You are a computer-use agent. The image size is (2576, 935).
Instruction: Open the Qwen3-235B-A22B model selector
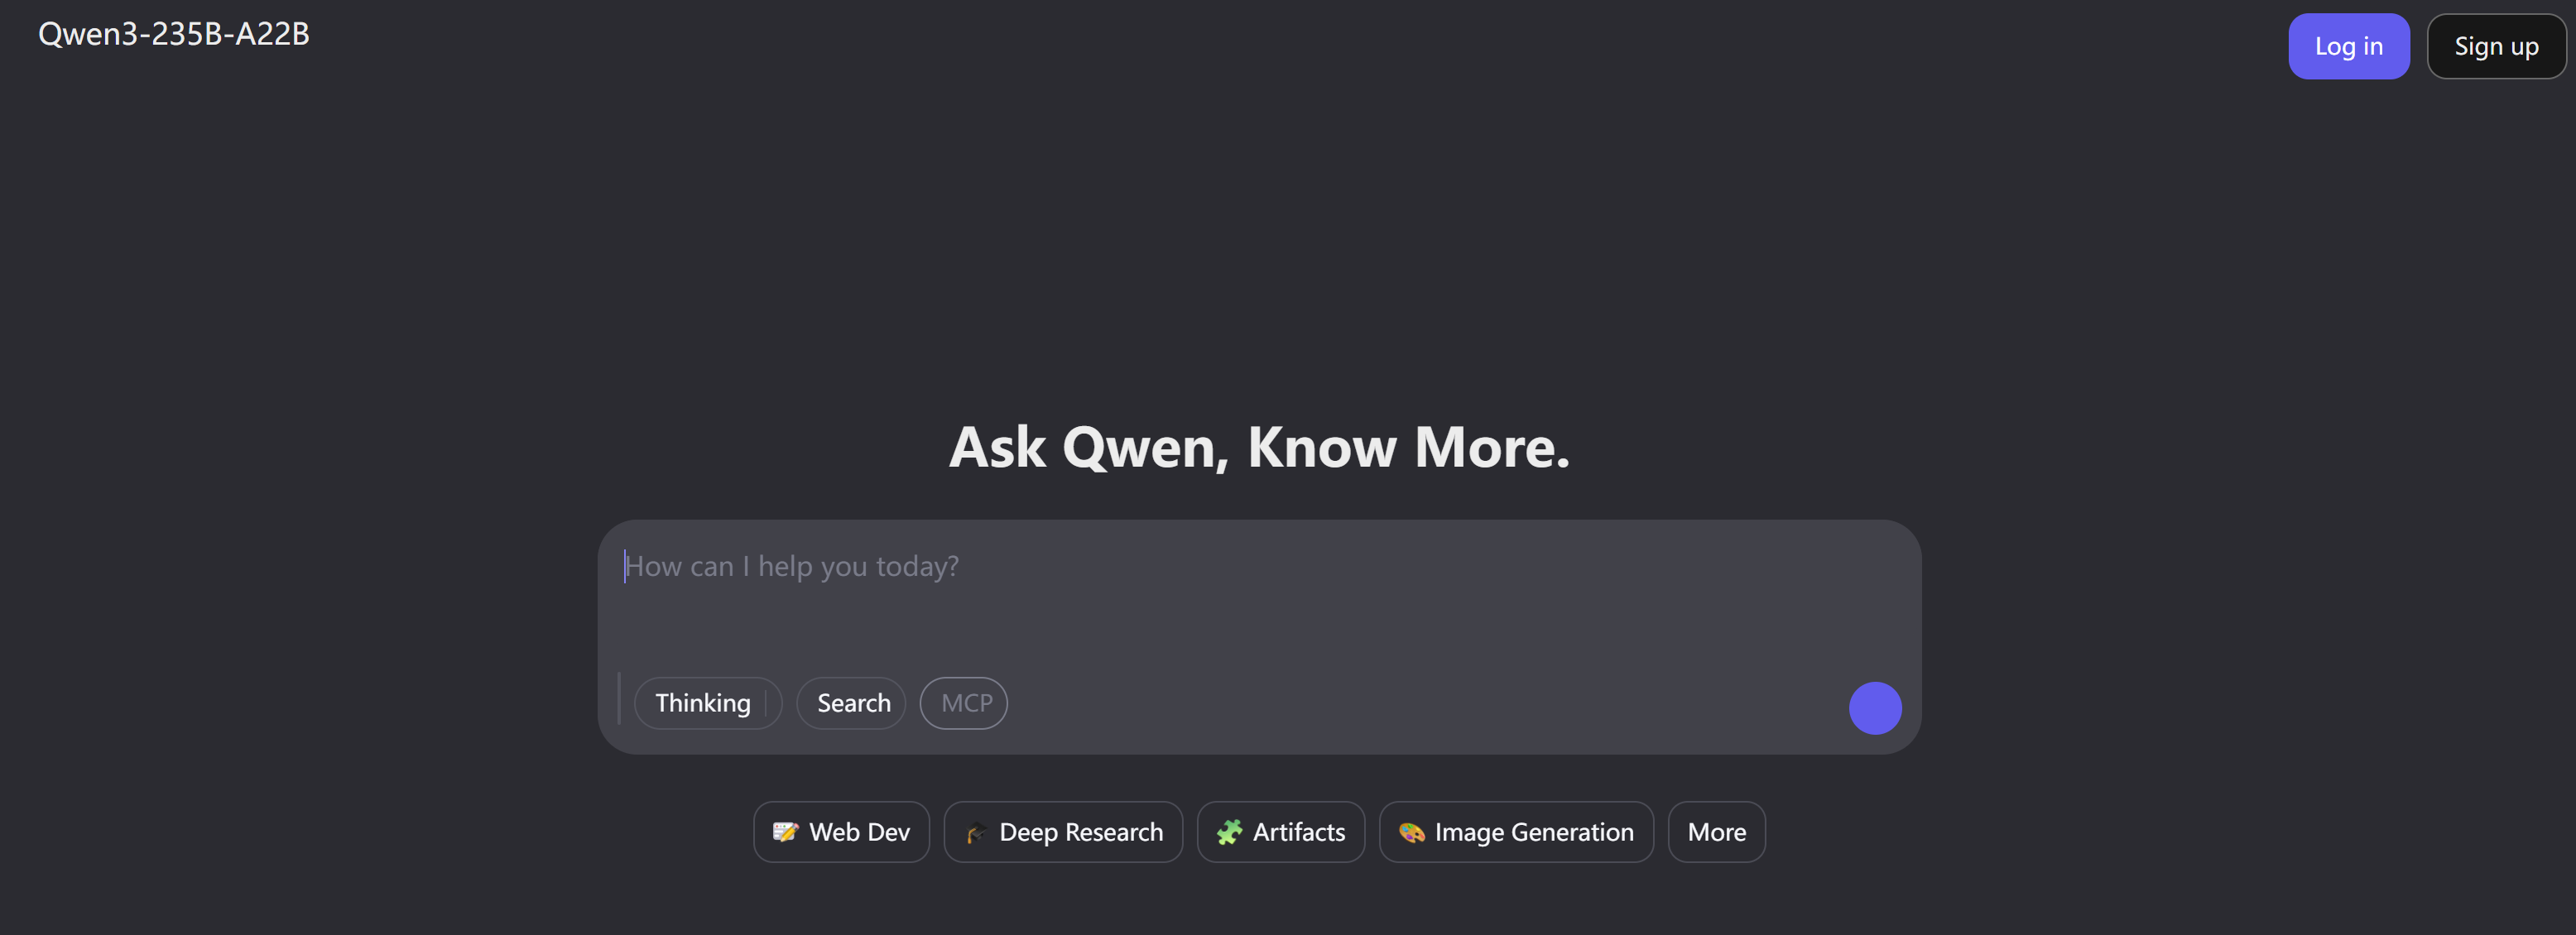click(x=174, y=34)
